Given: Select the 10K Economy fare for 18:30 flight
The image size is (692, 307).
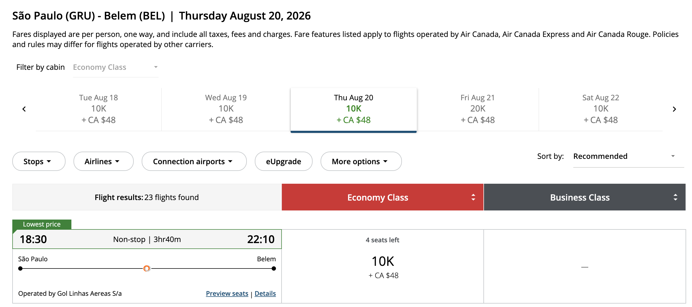Looking at the screenshot, I should tap(383, 266).
